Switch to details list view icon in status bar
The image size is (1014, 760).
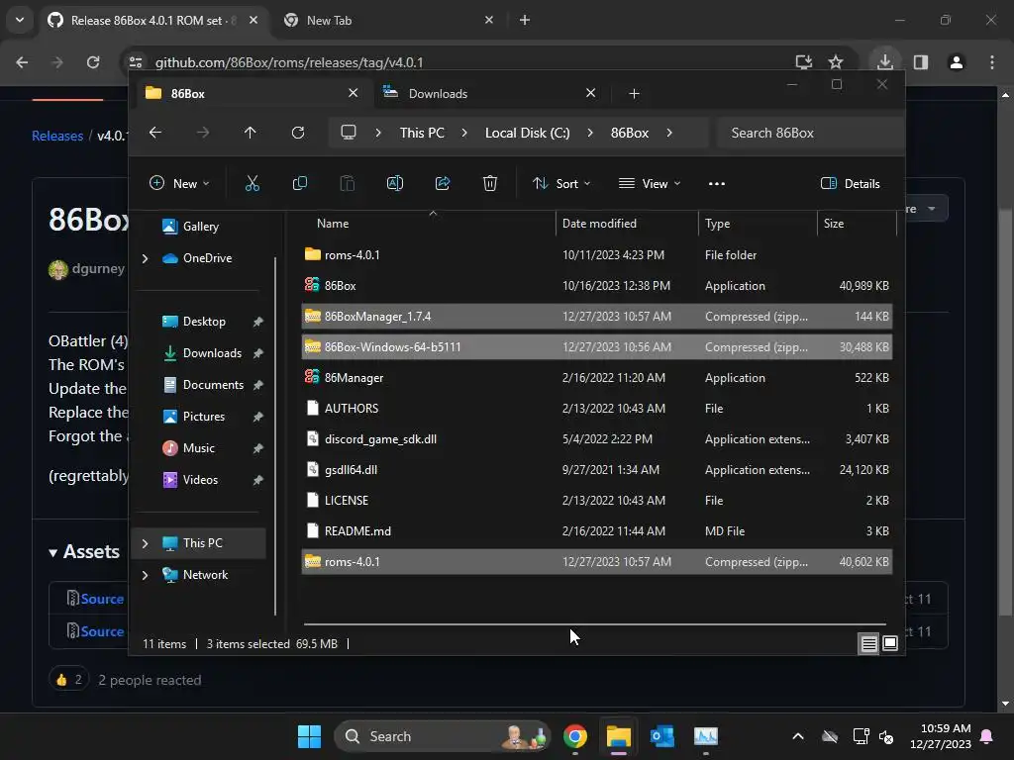point(868,643)
